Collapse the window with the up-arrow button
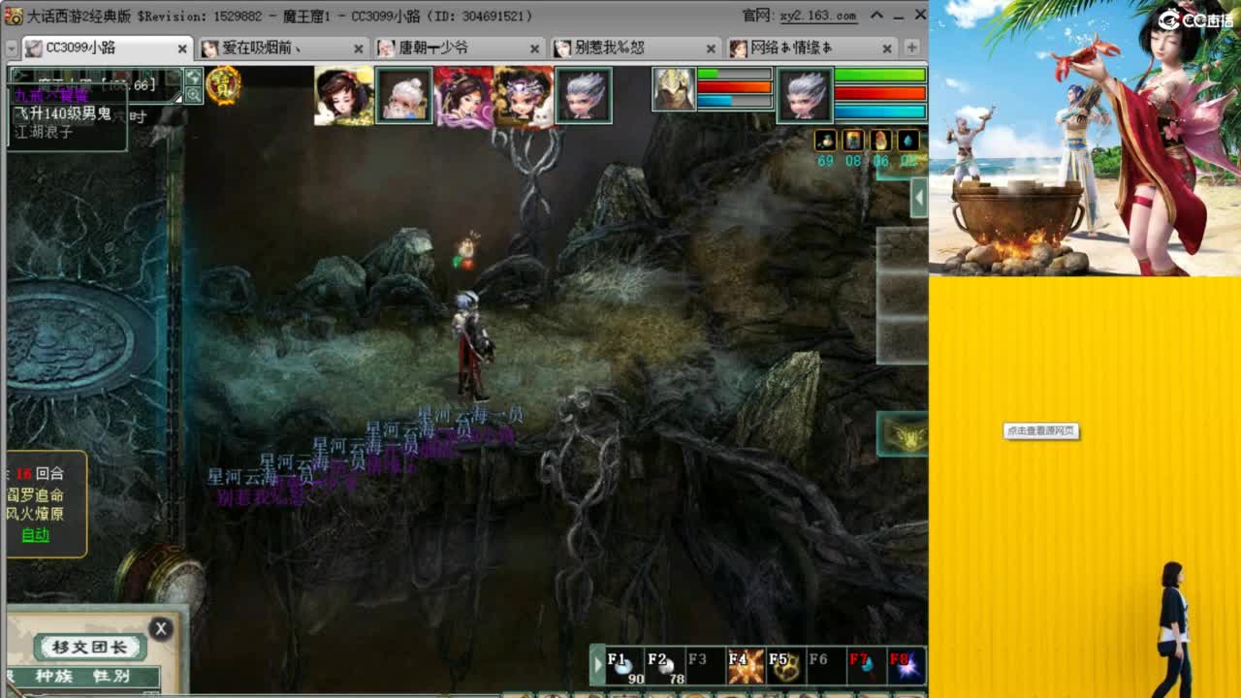 click(x=877, y=15)
